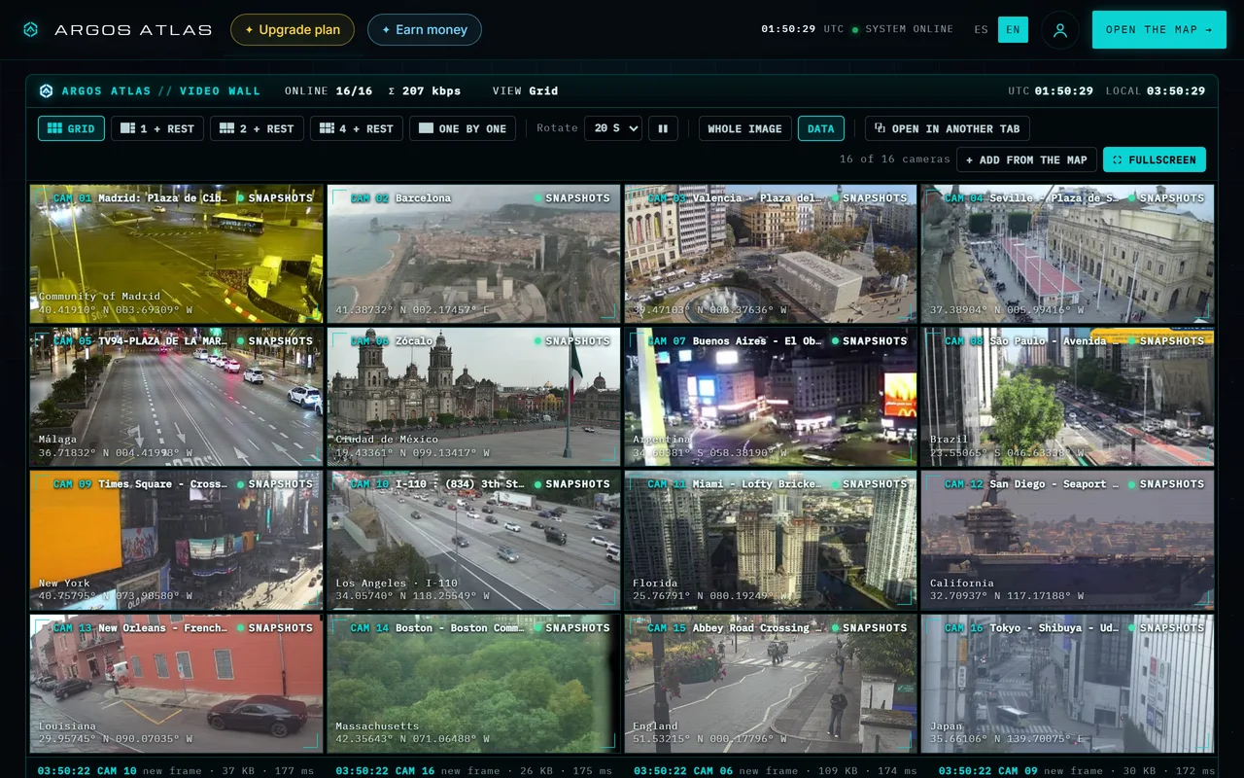Open the CAM 06 Zócalo camera feed
This screenshot has height=778, width=1244.
pyautogui.click(x=473, y=397)
